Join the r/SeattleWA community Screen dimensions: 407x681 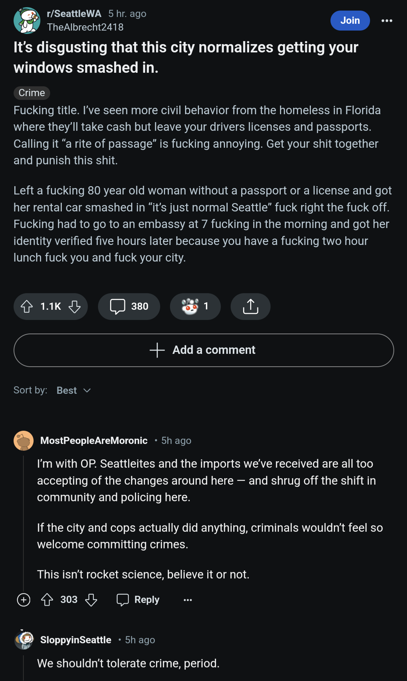click(x=350, y=21)
